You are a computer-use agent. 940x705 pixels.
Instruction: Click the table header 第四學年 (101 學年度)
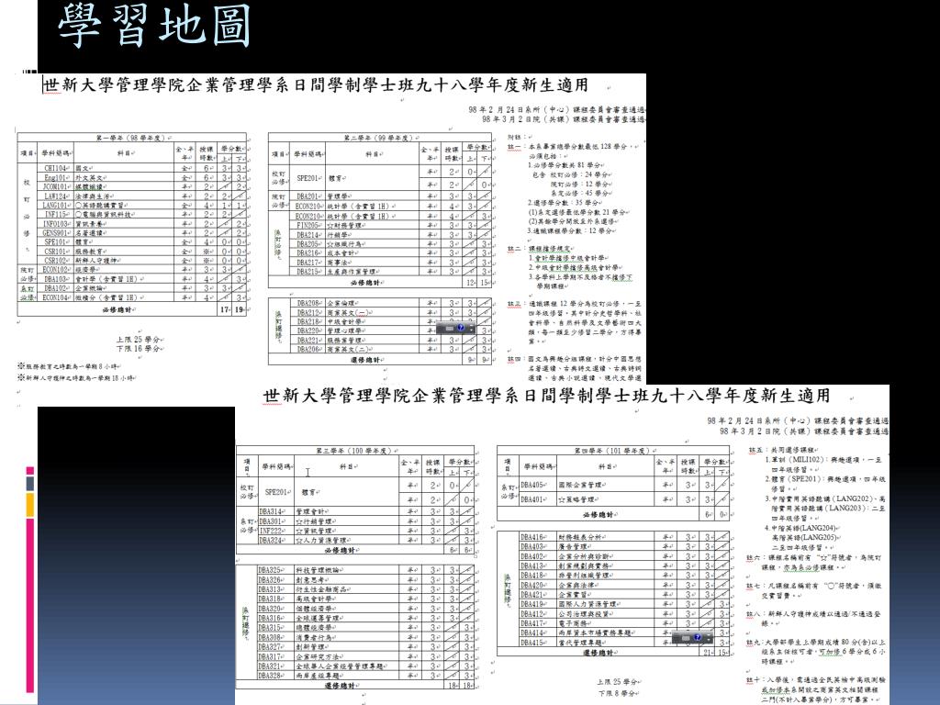point(612,450)
